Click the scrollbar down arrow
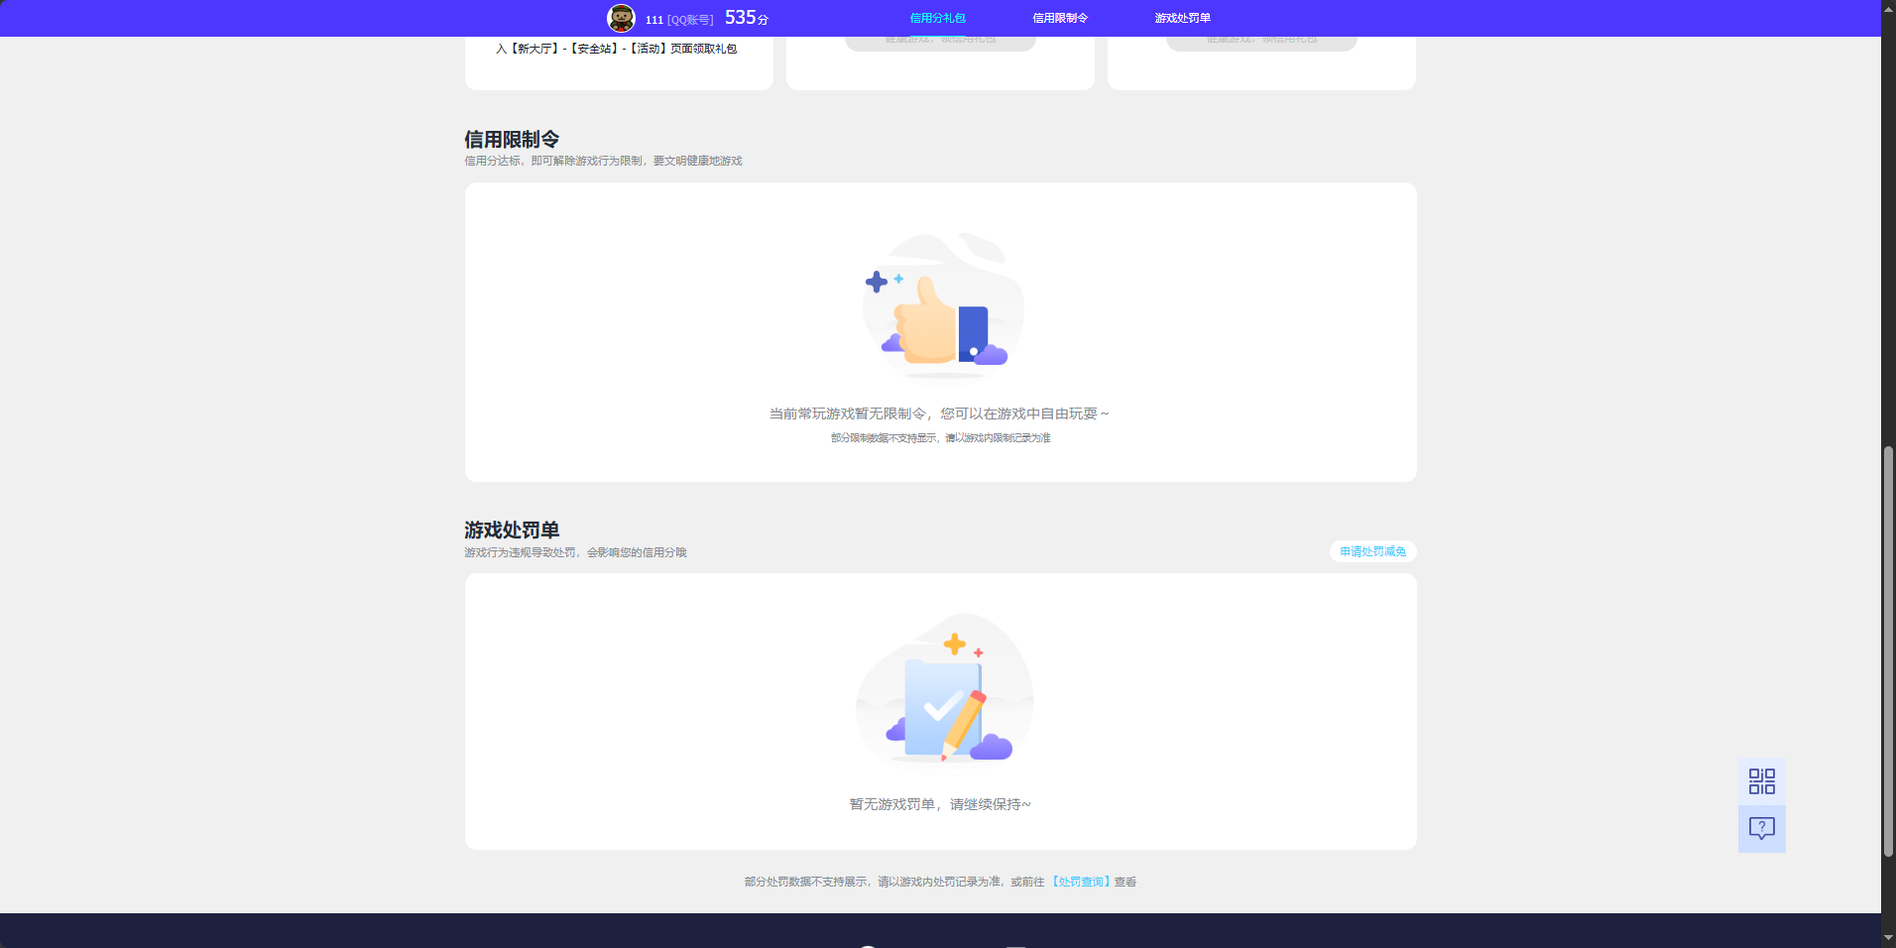This screenshot has width=1896, height=948. pos(1888,938)
